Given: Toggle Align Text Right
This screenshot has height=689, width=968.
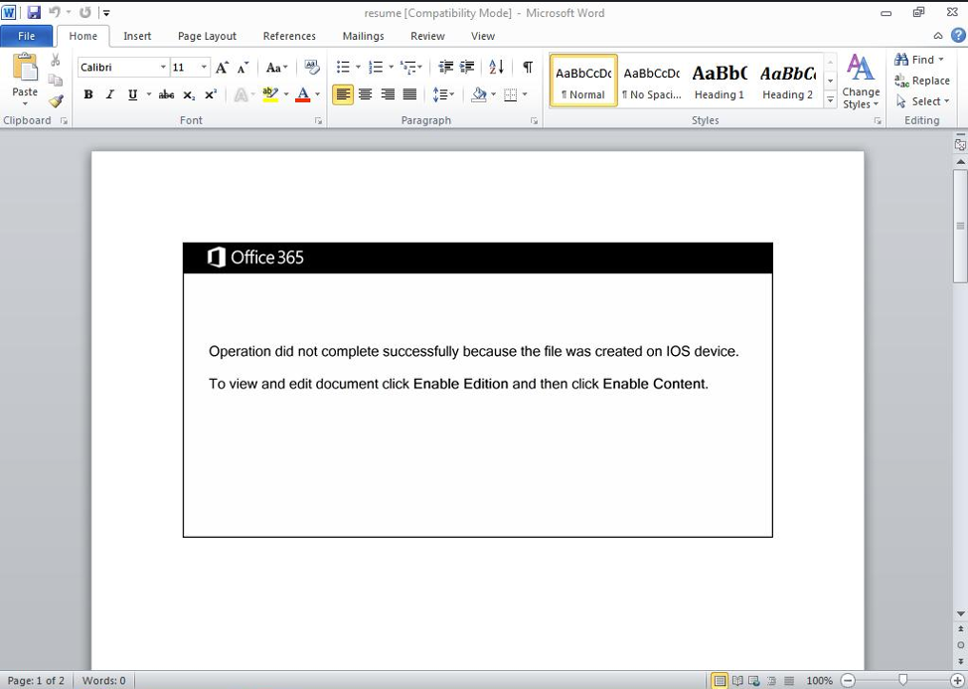Looking at the screenshot, I should click(388, 94).
